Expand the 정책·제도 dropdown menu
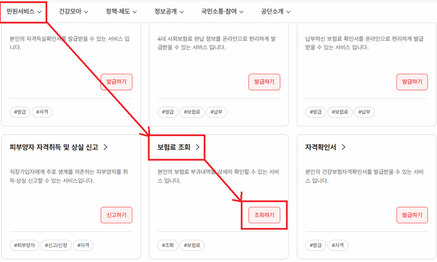Viewport: 437px width, 262px height. click(121, 12)
